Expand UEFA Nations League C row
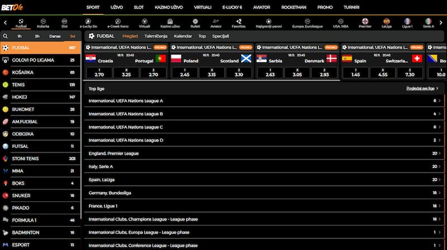The image size is (447, 250). 264,127
